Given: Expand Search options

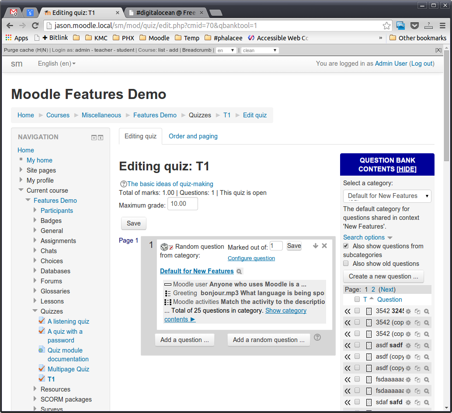Looking at the screenshot, I should coord(368,237).
